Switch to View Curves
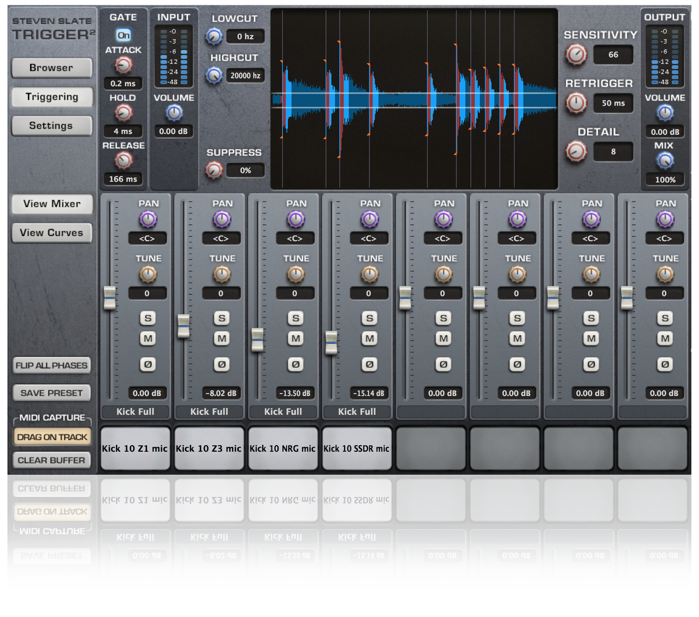The height and width of the screenshot is (617, 699). point(52,233)
